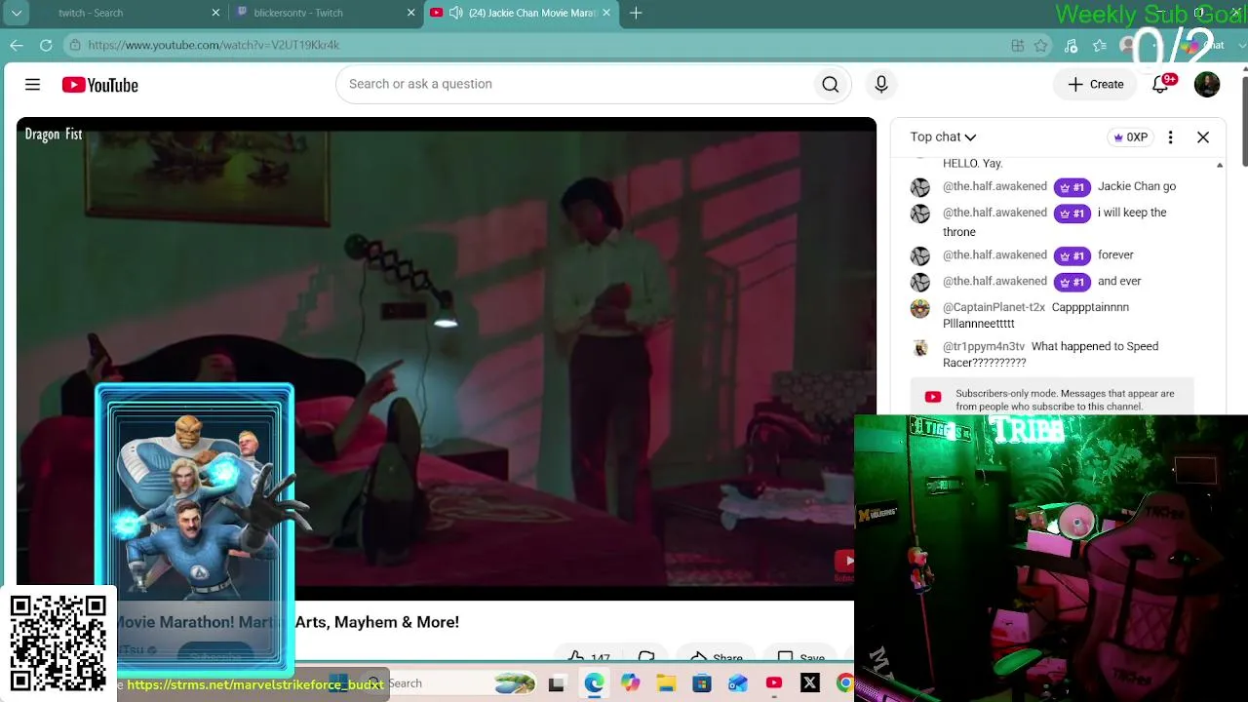The image size is (1248, 702).
Task: Close the 'blickersontv - Twitch' tab
Action: [410, 13]
